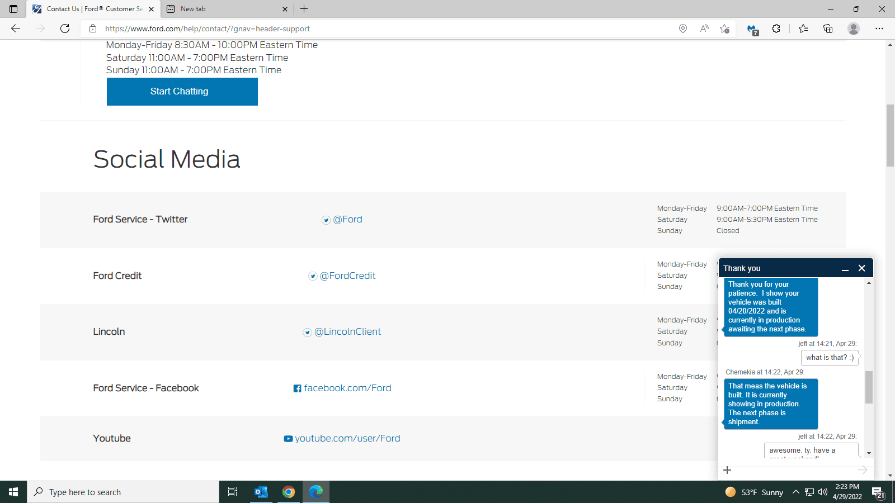Click the 'Thank you for your patience' message
Screen dimensions: 895x503
point(771,307)
